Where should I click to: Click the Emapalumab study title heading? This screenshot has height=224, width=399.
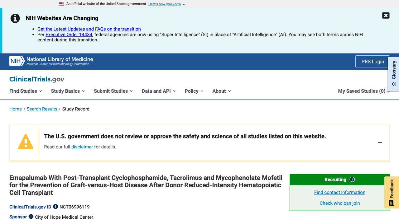[x=146, y=185]
